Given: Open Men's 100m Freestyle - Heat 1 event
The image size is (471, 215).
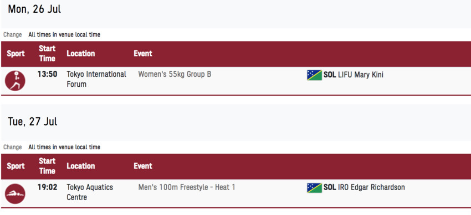Looking at the screenshot, I should click(x=187, y=187).
